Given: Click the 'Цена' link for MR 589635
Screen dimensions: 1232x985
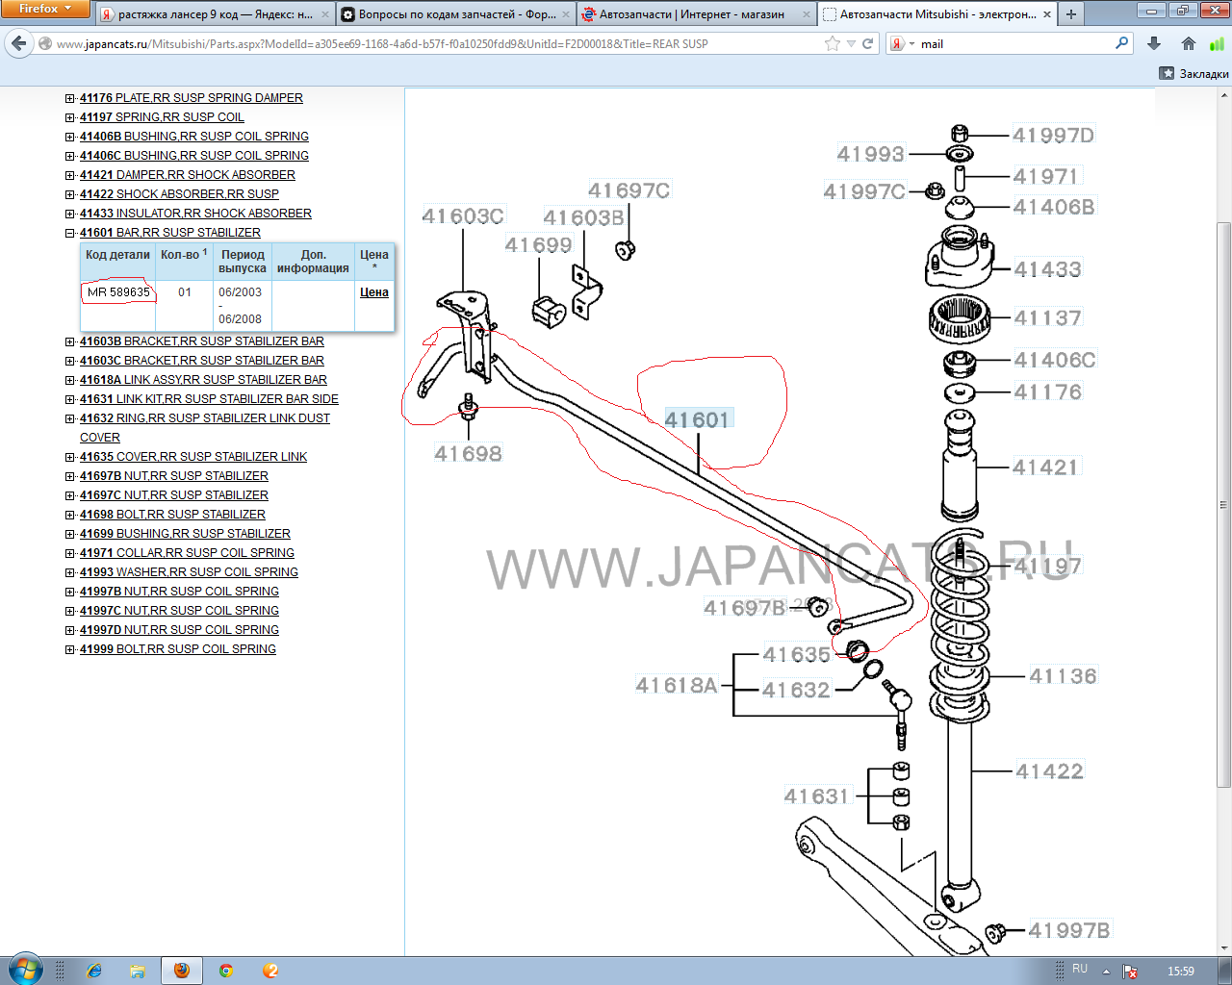Looking at the screenshot, I should pos(374,292).
